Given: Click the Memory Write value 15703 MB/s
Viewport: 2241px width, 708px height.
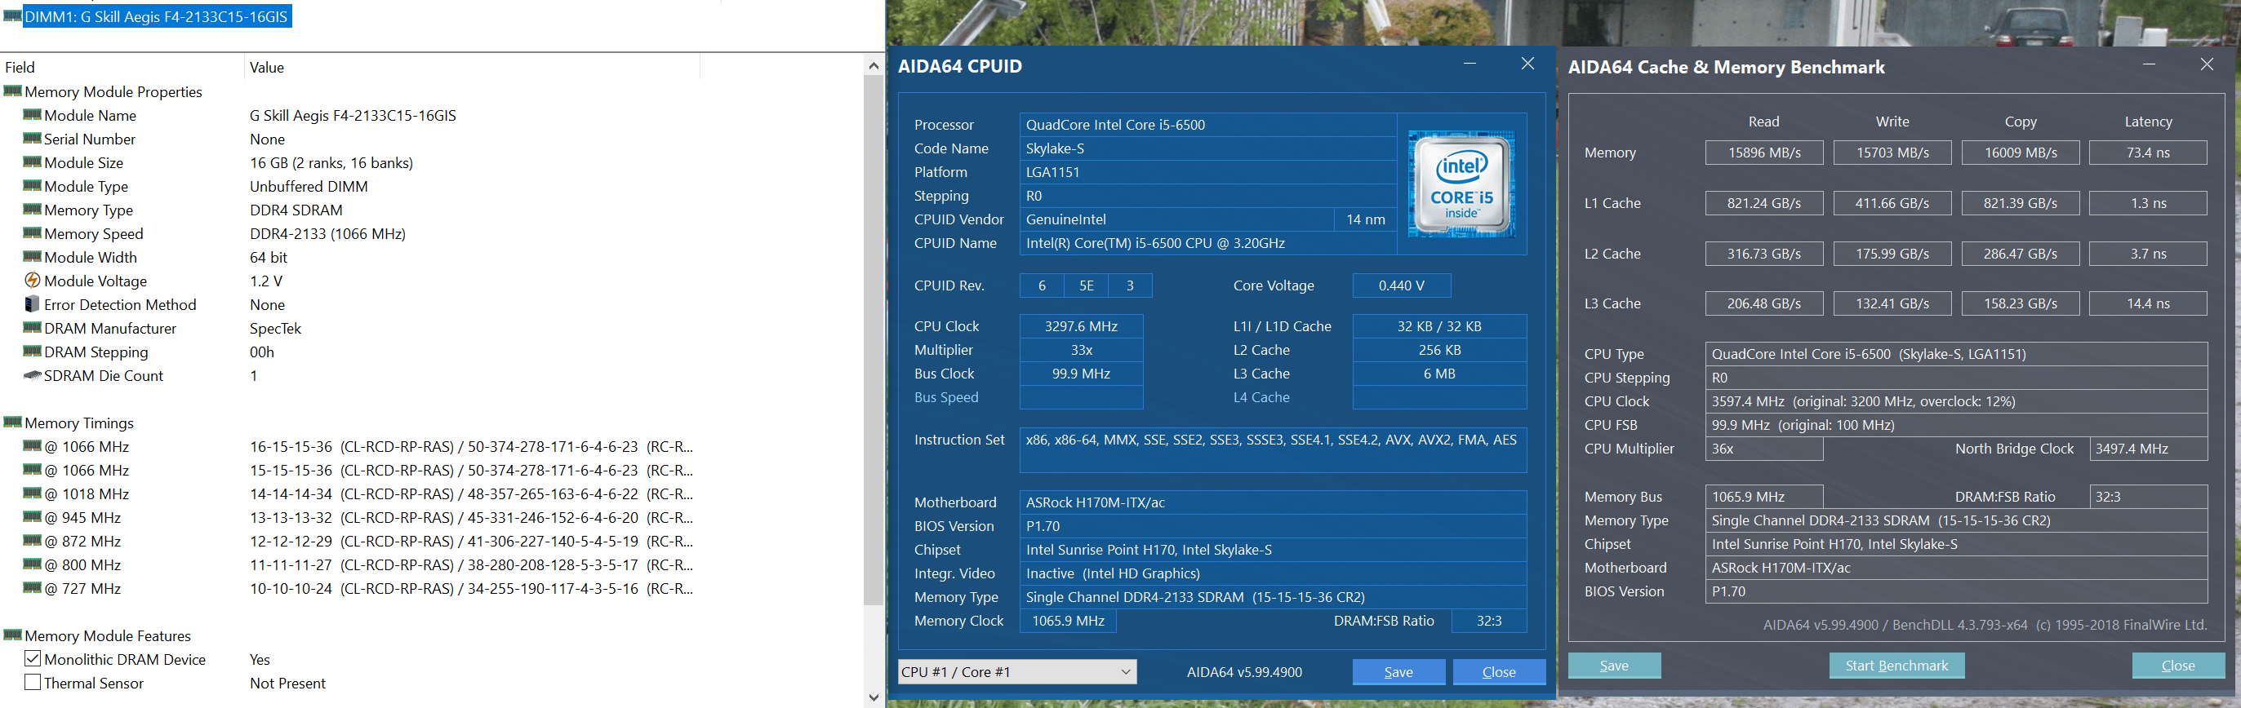Looking at the screenshot, I should pos(1892,152).
